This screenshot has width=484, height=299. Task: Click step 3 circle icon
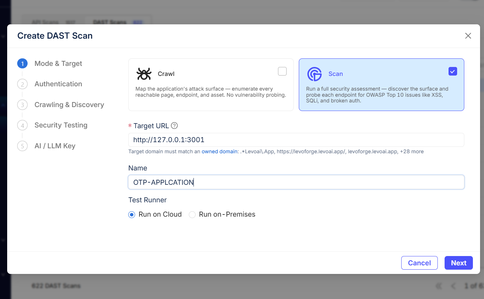coord(22,105)
